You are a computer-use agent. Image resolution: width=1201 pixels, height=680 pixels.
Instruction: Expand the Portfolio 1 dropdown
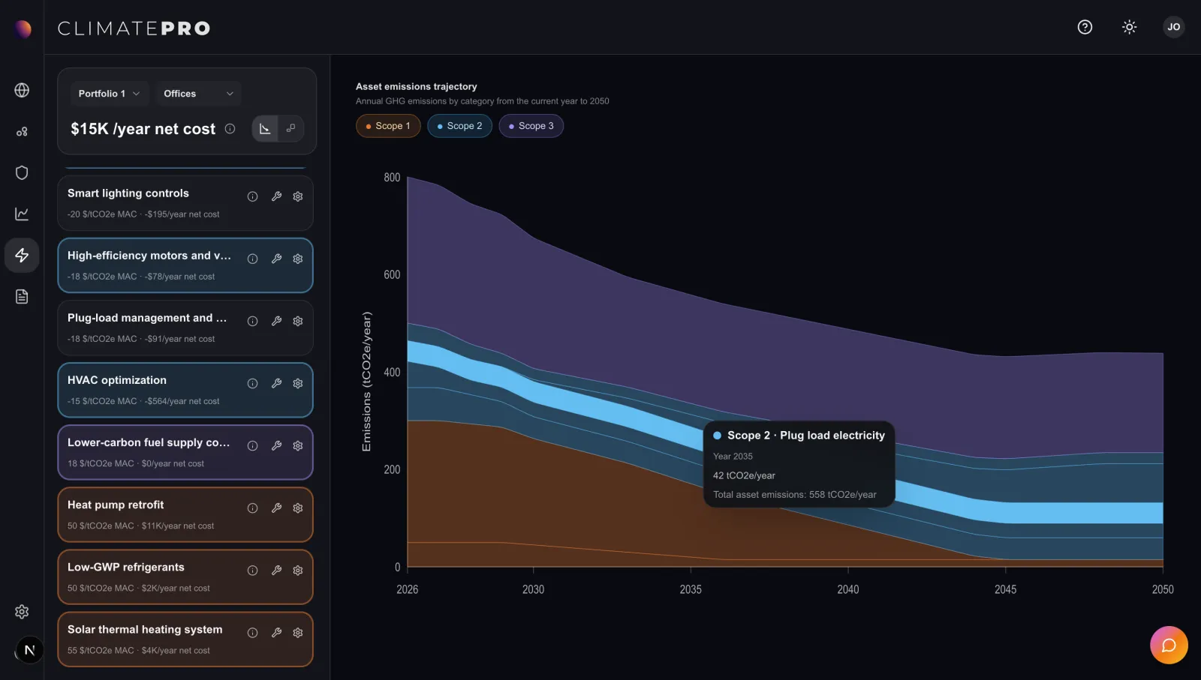click(109, 94)
